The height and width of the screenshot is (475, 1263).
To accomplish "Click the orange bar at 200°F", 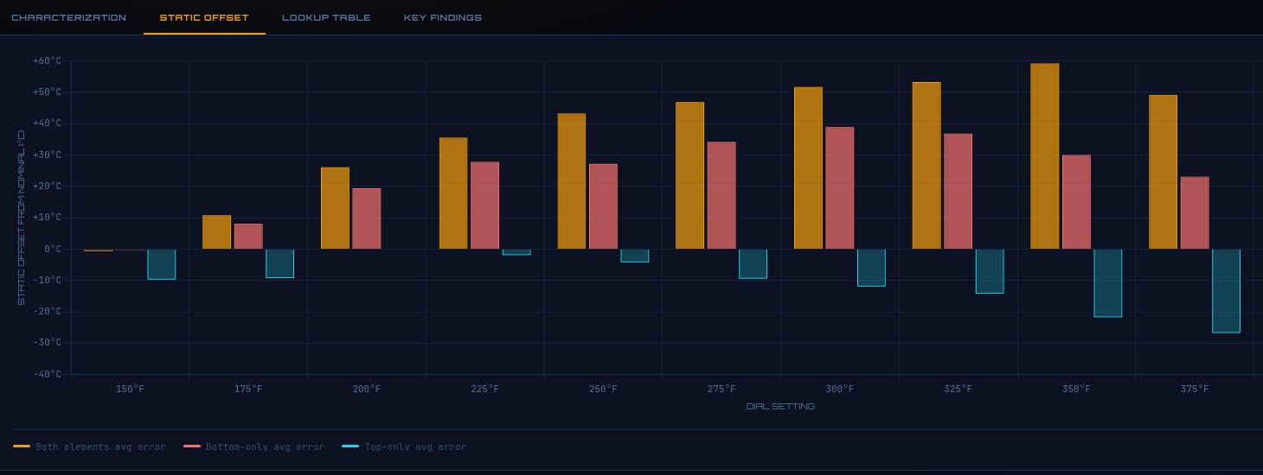I will click(x=335, y=208).
